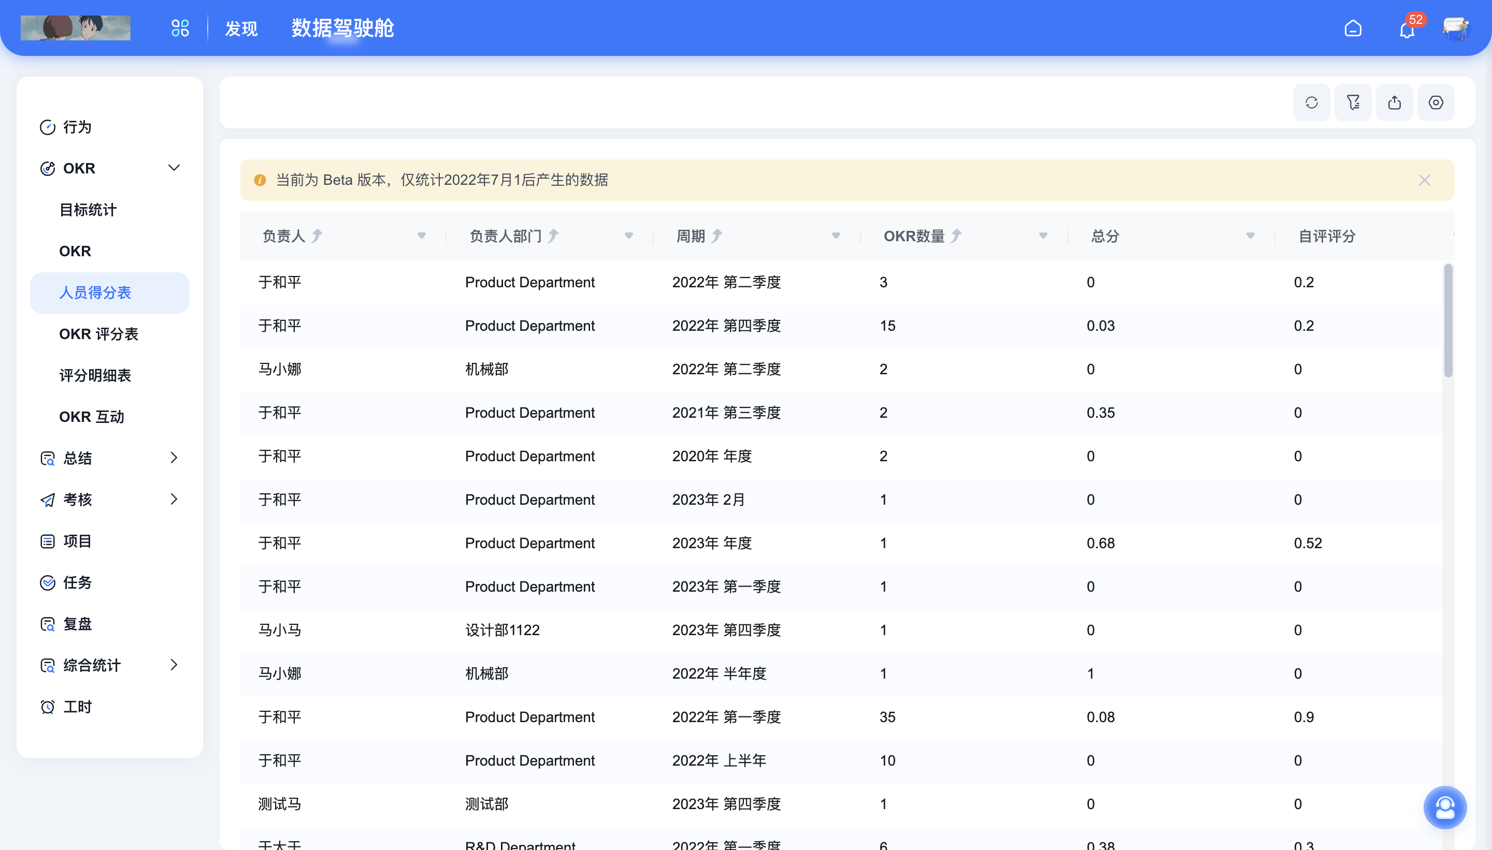This screenshot has height=850, width=1492.
Task: Close the Beta version notice banner
Action: coord(1425,180)
